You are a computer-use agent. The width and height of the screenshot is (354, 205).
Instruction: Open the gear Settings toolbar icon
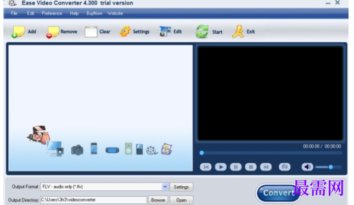[x=125, y=32]
